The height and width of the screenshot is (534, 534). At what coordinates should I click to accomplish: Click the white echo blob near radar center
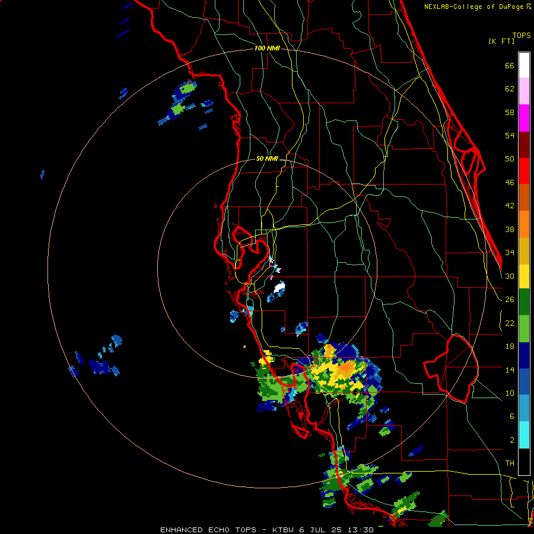[x=279, y=288]
